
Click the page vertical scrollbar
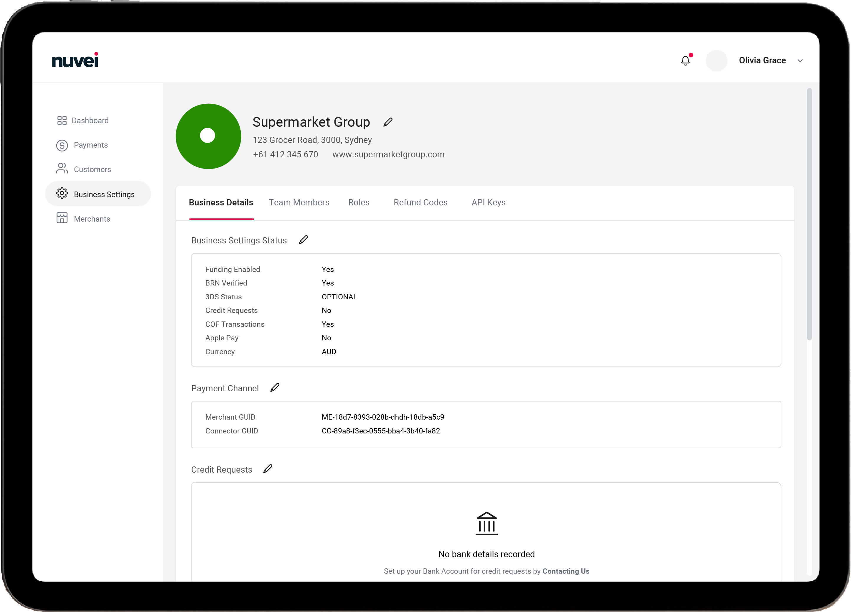pos(809,214)
